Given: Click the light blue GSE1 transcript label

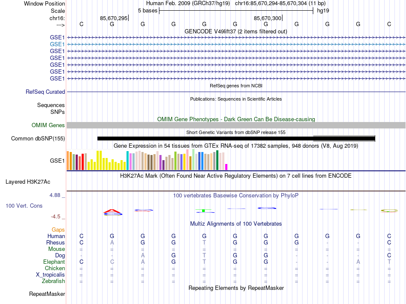Looking at the screenshot, I should (57, 45).
